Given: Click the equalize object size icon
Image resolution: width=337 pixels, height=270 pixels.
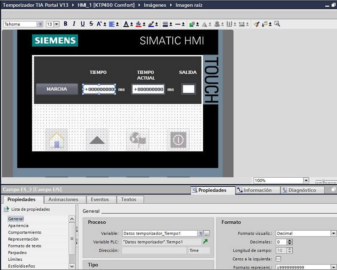Looking at the screenshot, I should (x=242, y=24).
